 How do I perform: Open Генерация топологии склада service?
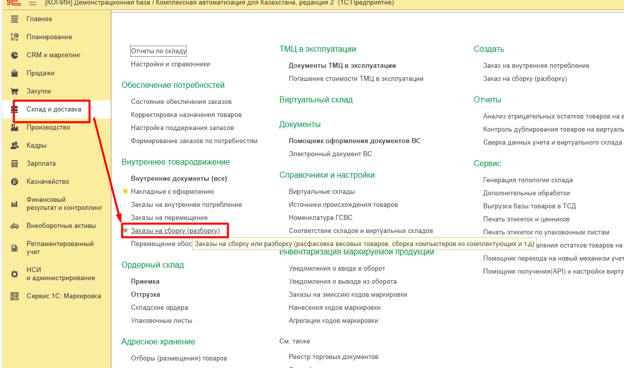528,180
